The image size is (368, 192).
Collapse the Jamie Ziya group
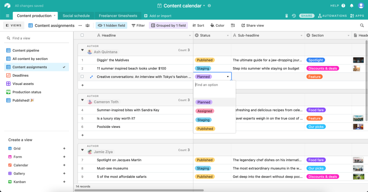click(x=82, y=150)
